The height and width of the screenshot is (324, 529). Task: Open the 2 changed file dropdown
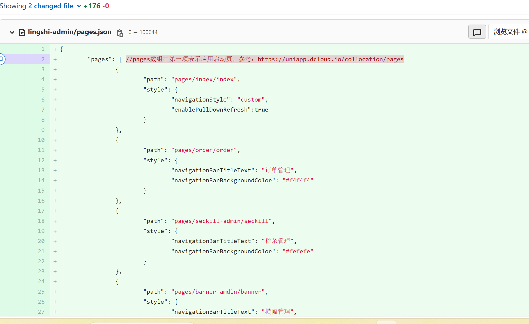51,6
